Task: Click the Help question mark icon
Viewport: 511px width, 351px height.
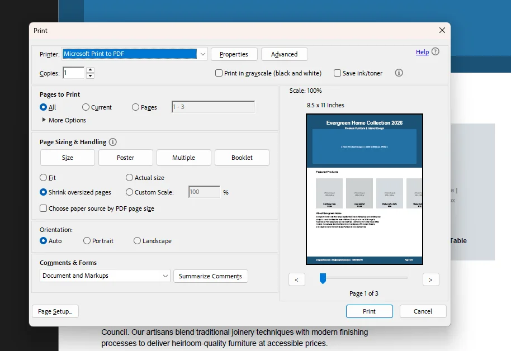Action: tap(436, 51)
